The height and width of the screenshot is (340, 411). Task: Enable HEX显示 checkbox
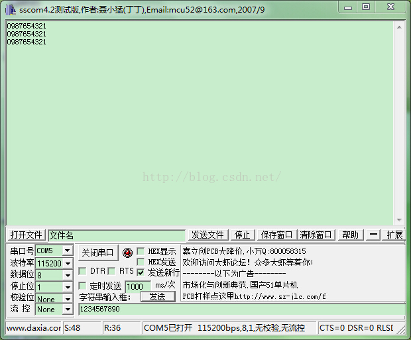click(141, 251)
